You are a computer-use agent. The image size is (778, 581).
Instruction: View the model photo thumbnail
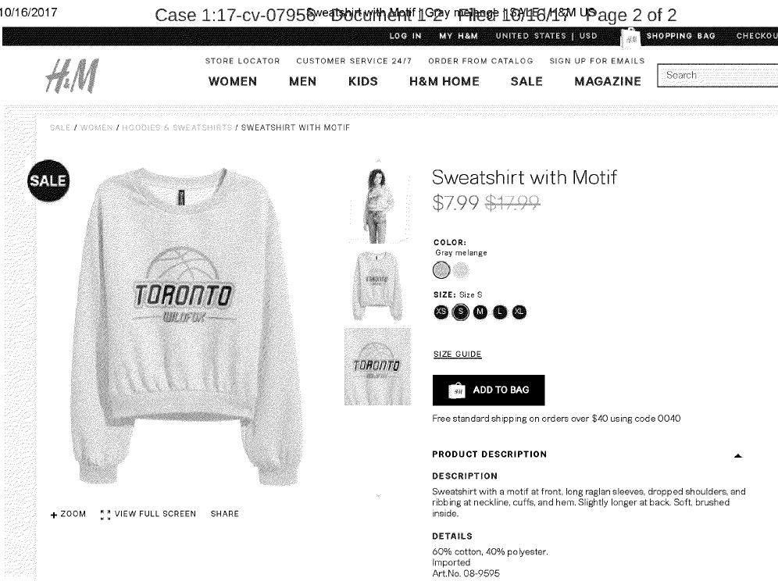coord(378,203)
